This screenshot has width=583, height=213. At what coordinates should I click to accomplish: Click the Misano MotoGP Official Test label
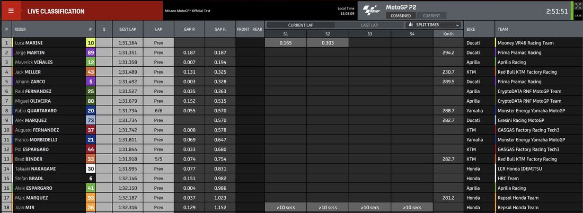[x=188, y=11]
